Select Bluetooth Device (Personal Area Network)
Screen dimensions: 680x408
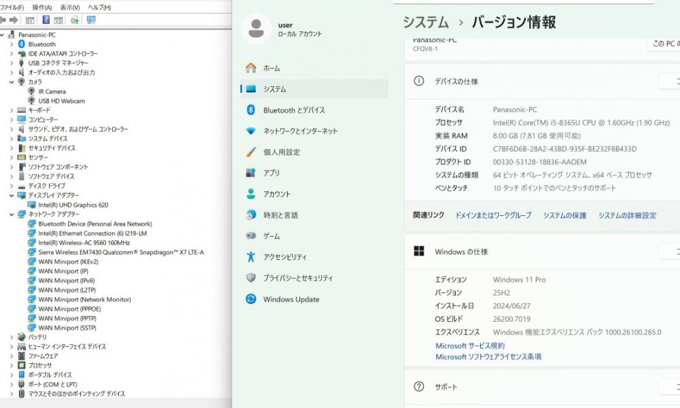(95, 224)
